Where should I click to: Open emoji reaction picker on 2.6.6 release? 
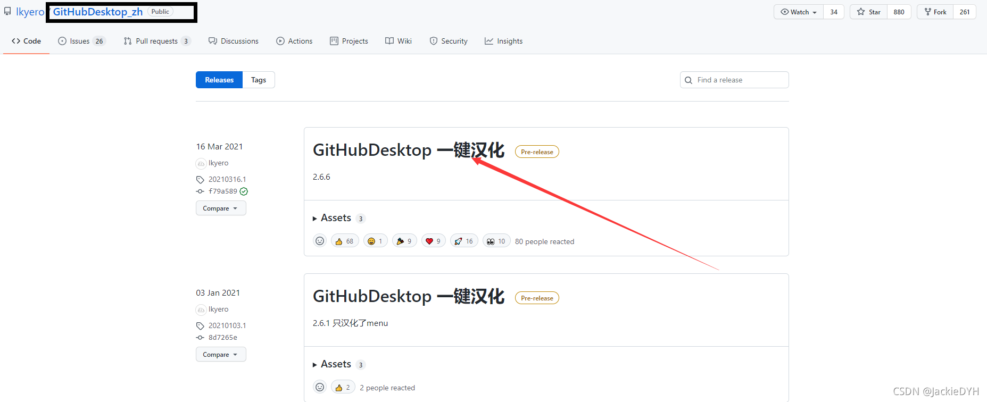320,241
